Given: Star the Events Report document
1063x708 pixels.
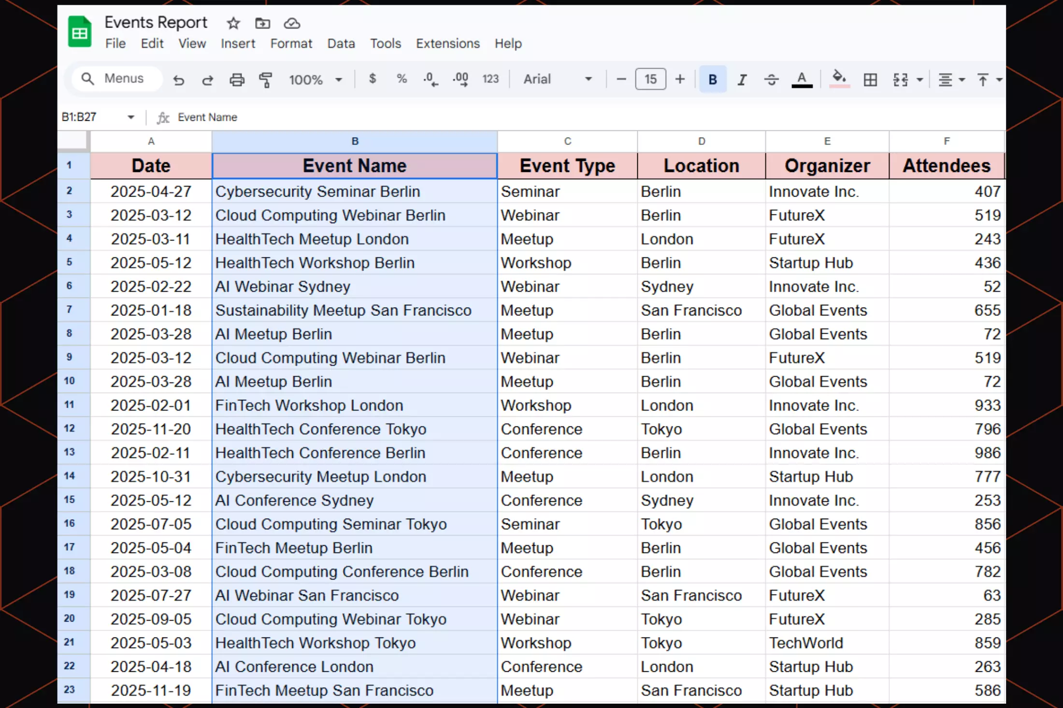Looking at the screenshot, I should pyautogui.click(x=233, y=23).
